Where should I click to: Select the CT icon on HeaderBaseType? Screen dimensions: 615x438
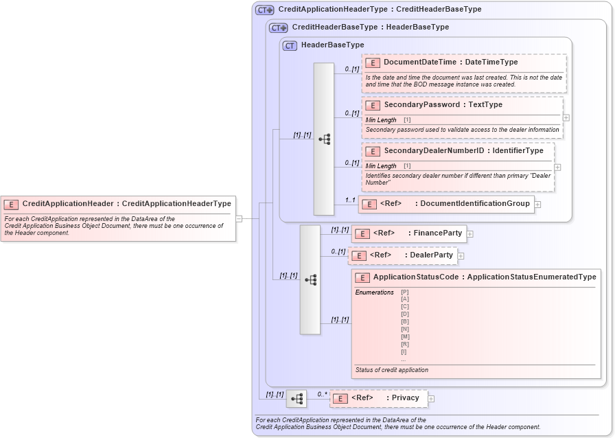coord(288,45)
